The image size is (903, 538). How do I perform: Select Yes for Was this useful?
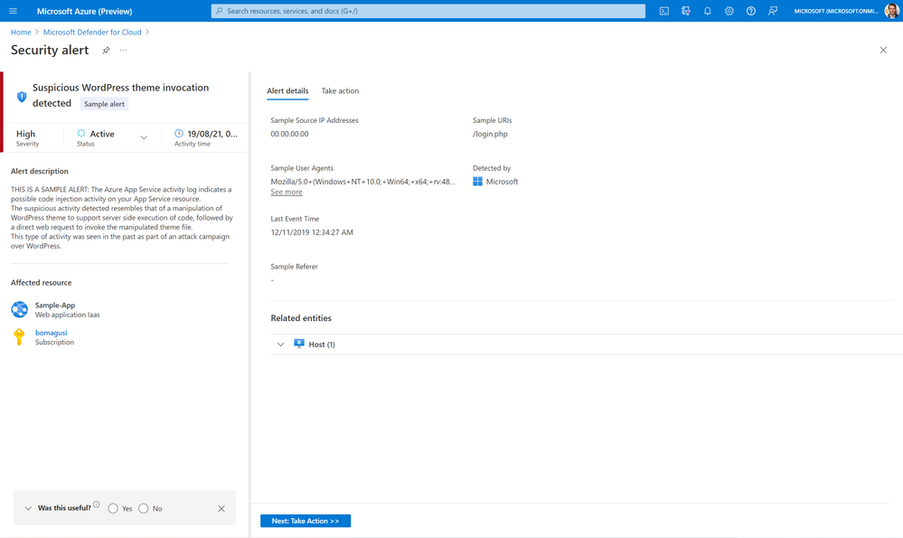pos(113,509)
